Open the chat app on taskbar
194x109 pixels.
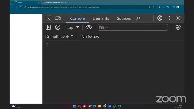(x=85, y=106)
